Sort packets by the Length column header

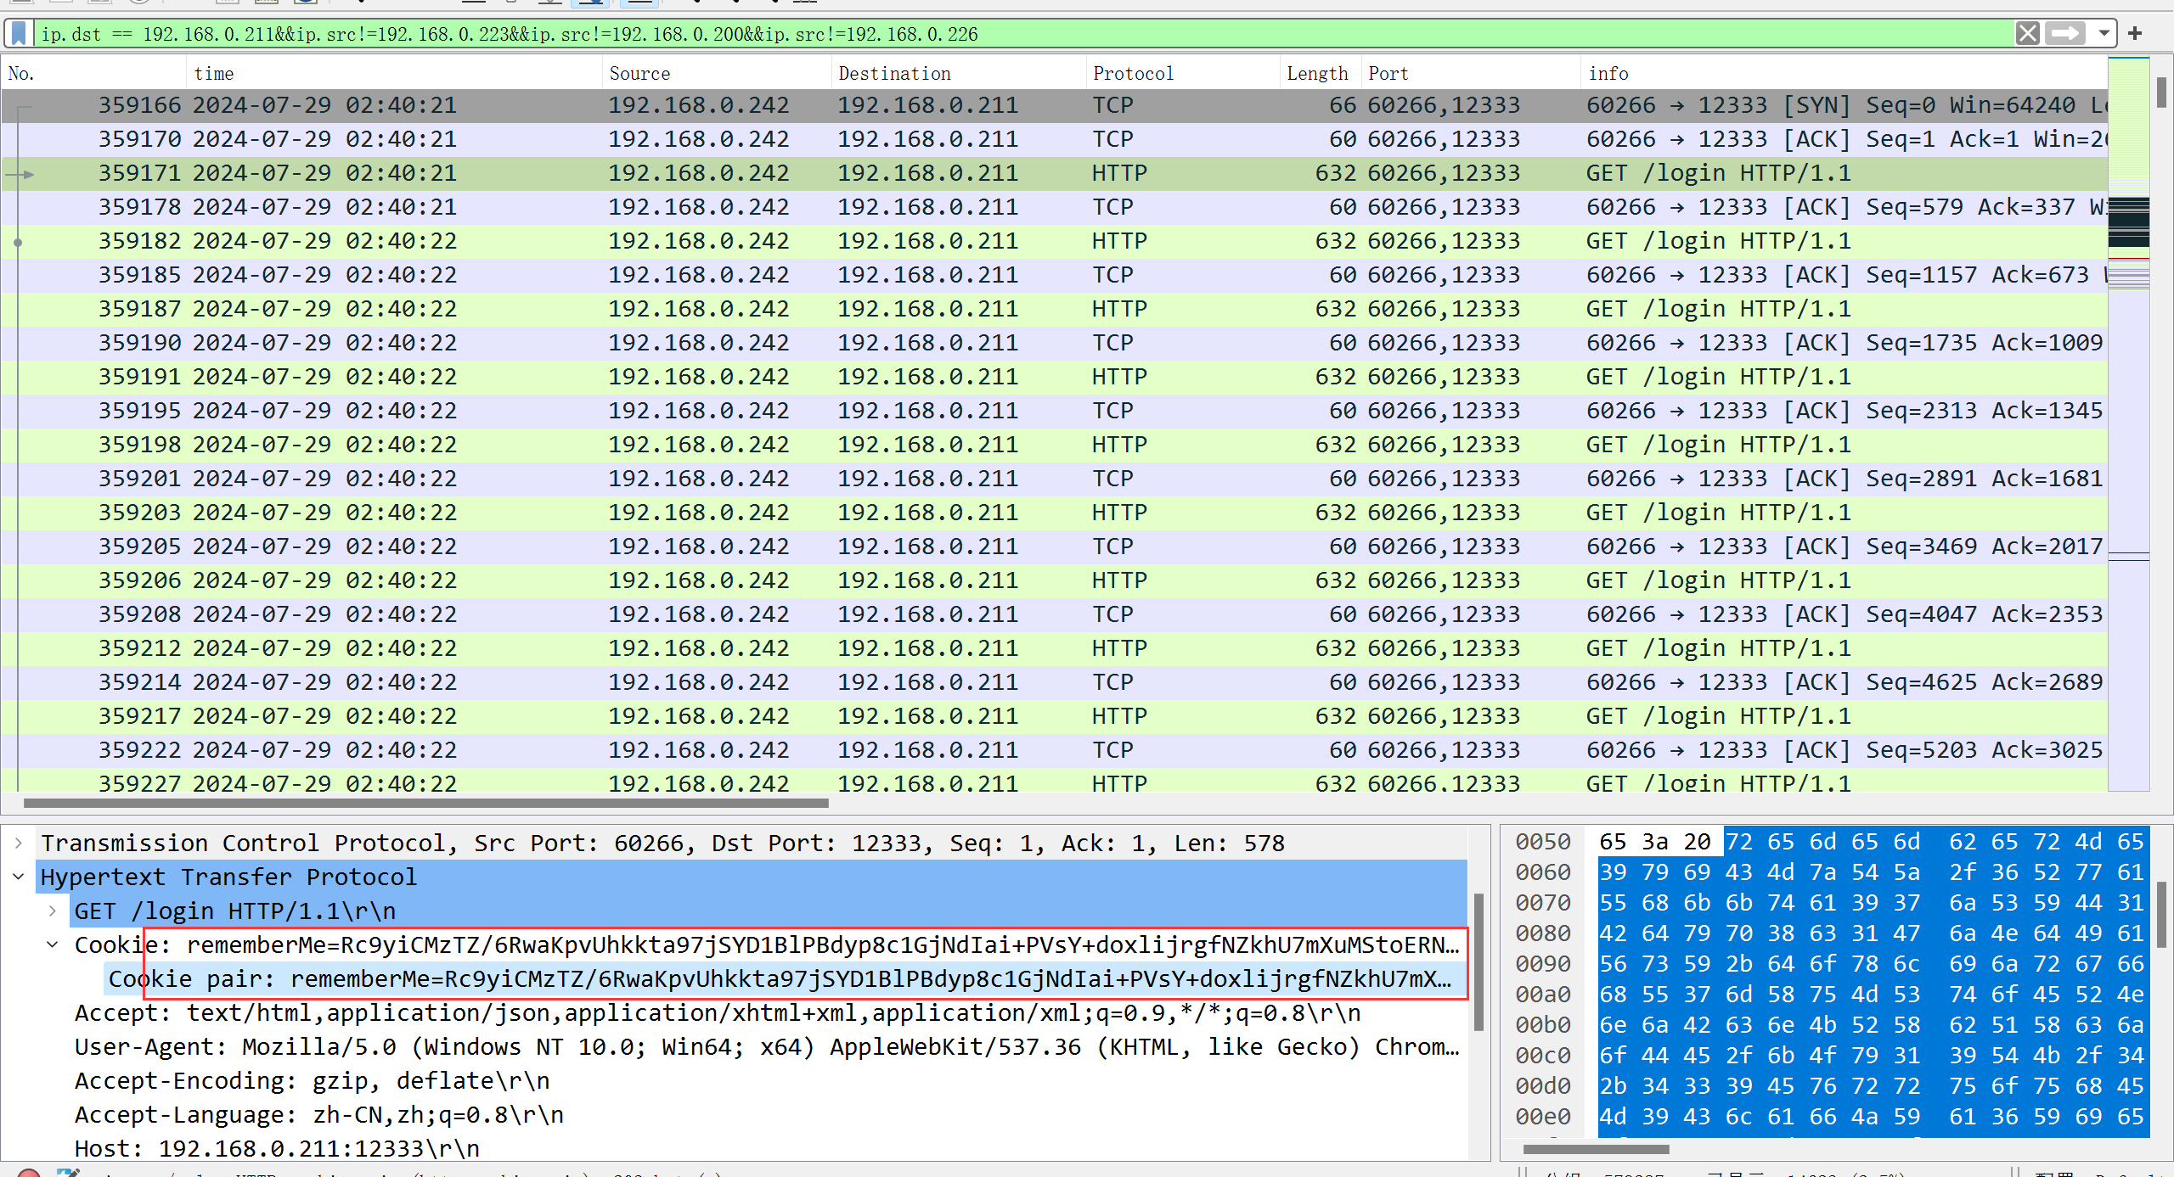point(1321,74)
